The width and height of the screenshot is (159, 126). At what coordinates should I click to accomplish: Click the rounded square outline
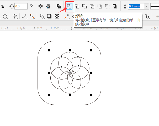70,41
